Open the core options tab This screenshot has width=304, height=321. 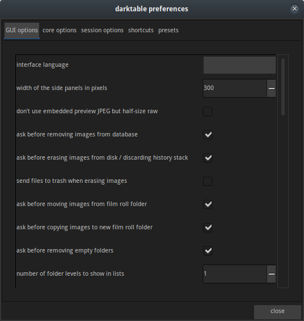click(60, 31)
